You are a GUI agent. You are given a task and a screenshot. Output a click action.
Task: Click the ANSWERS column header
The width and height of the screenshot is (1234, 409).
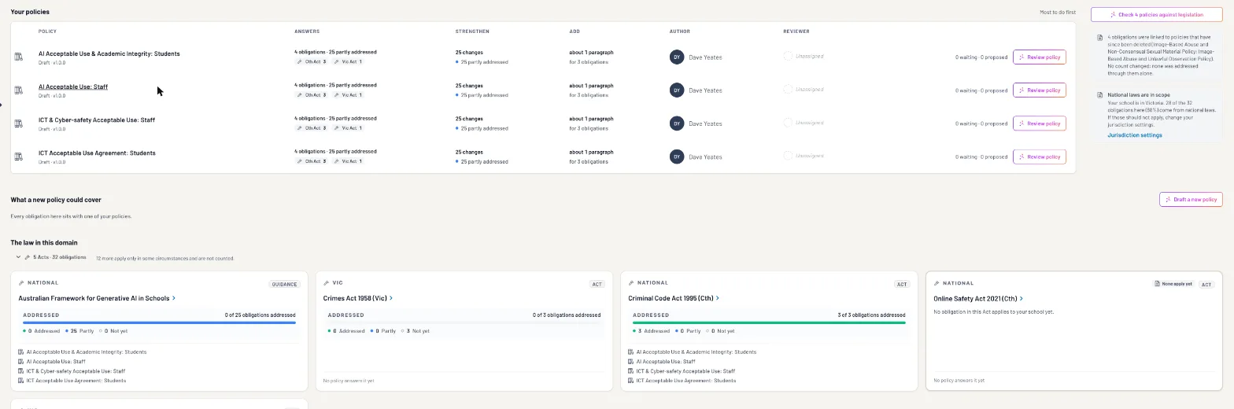[307, 31]
